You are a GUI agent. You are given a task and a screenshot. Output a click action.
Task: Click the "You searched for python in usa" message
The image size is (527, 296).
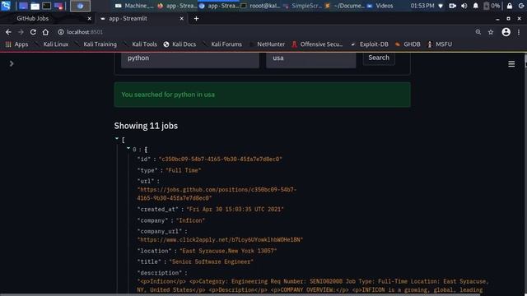[168, 95]
